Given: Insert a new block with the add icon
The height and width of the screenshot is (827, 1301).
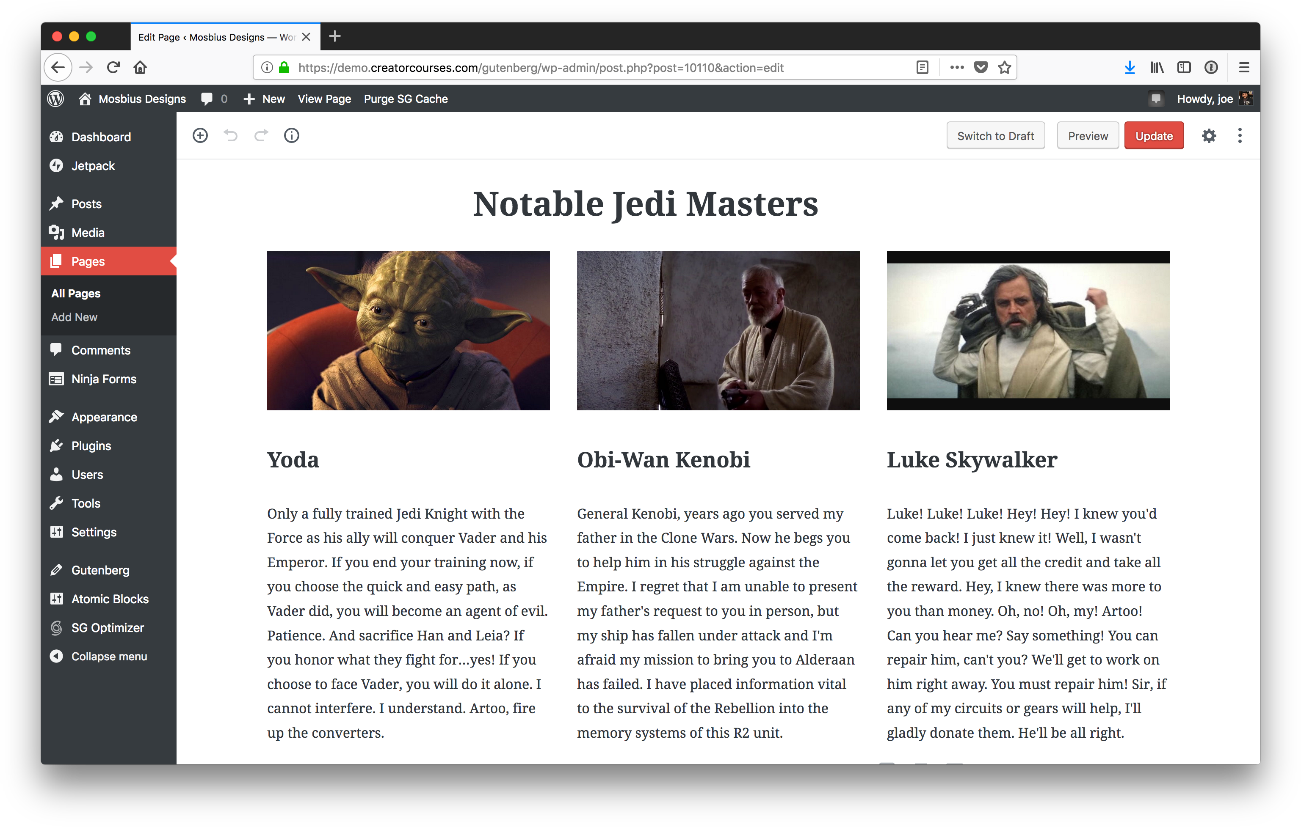Looking at the screenshot, I should click(x=200, y=135).
